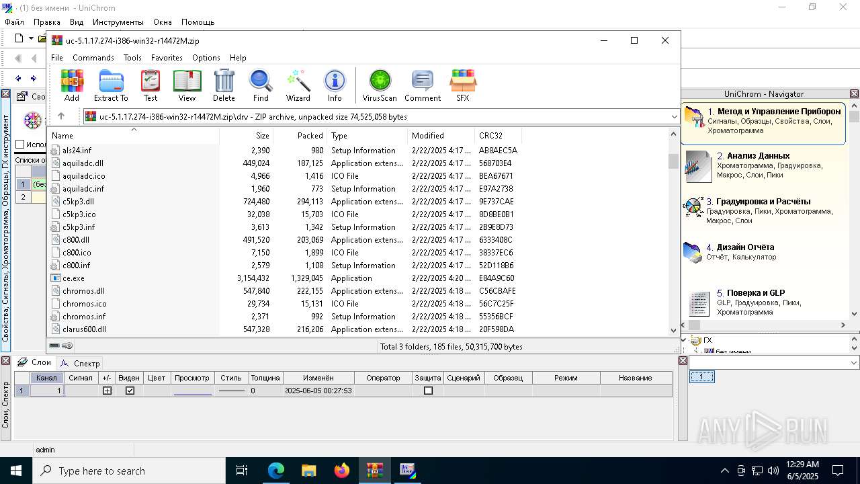This screenshot has height=484, width=860.
Task: Sort WinRAR files by Name column
Action: pos(133,135)
